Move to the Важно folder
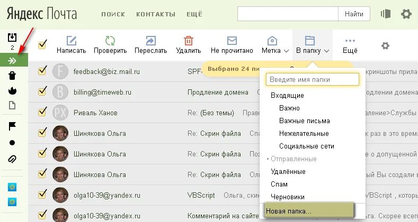 click(x=289, y=108)
